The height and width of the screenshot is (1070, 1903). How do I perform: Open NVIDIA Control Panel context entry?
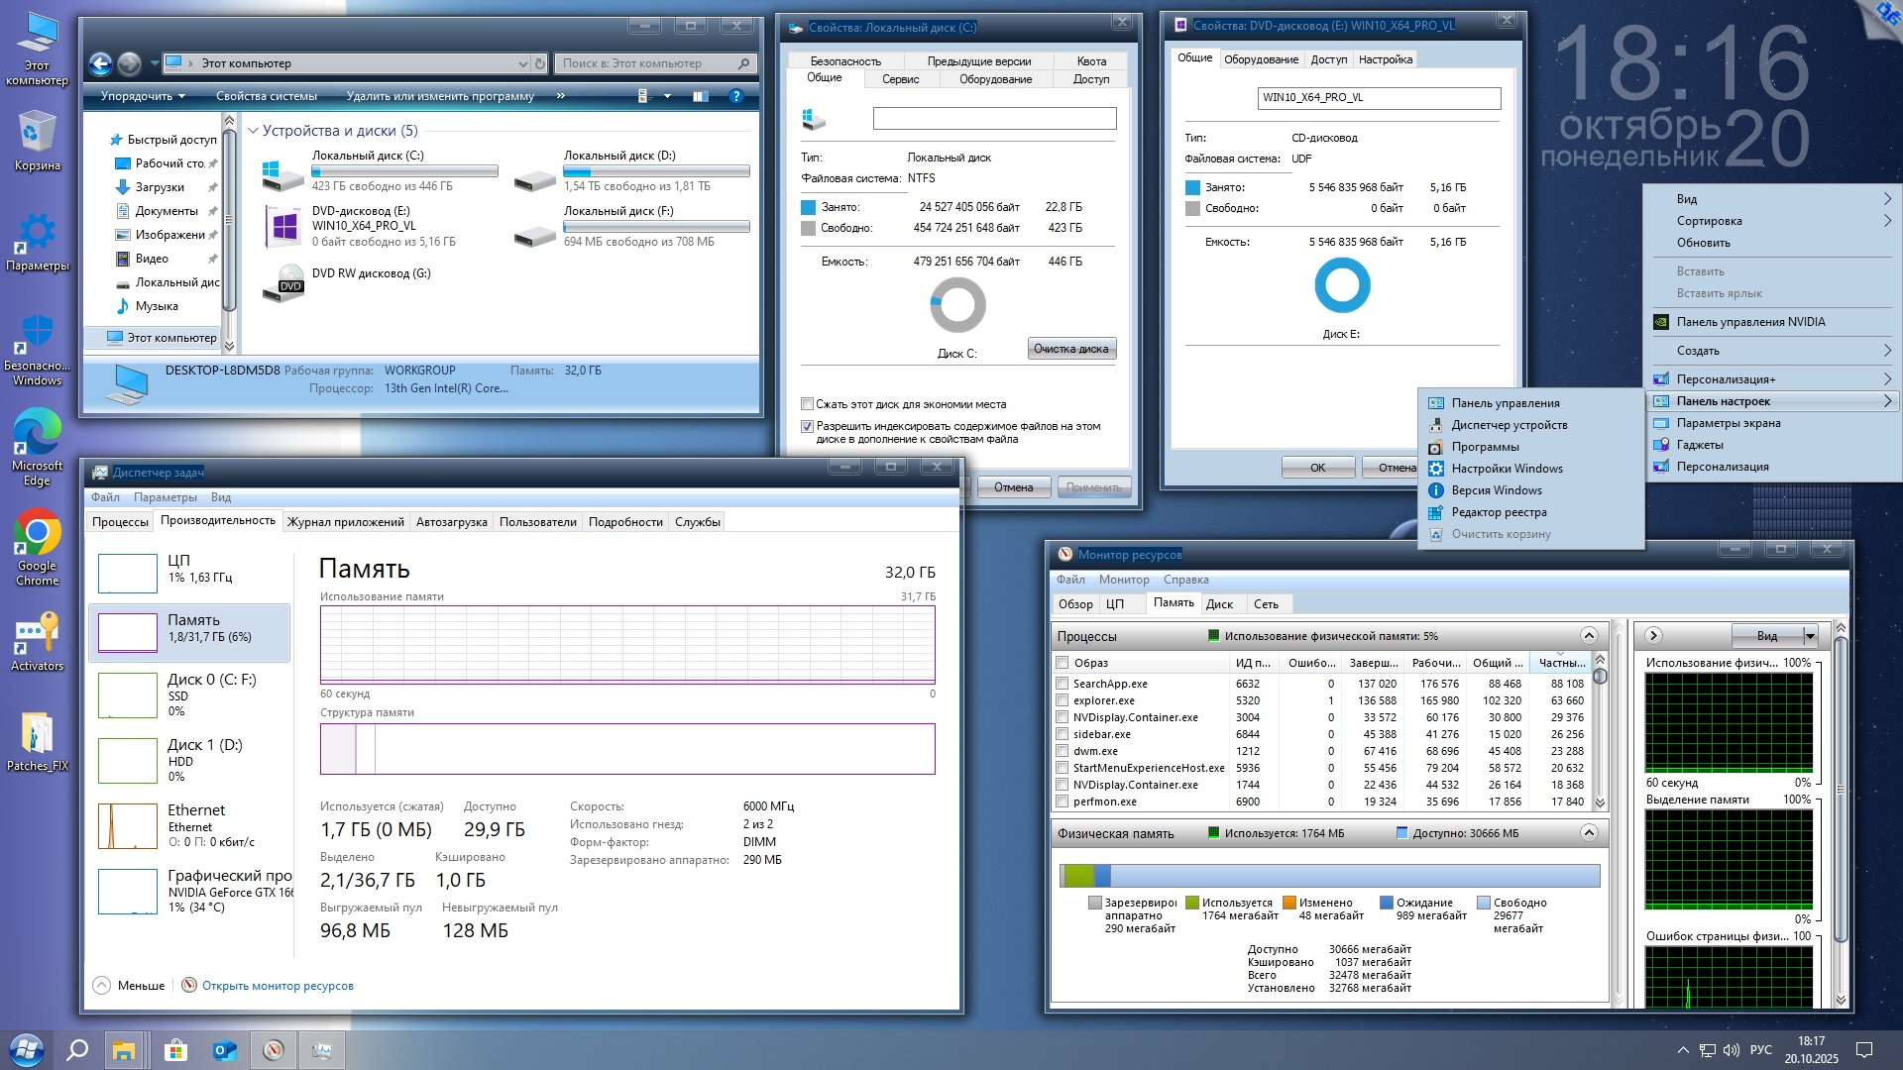coord(1749,322)
